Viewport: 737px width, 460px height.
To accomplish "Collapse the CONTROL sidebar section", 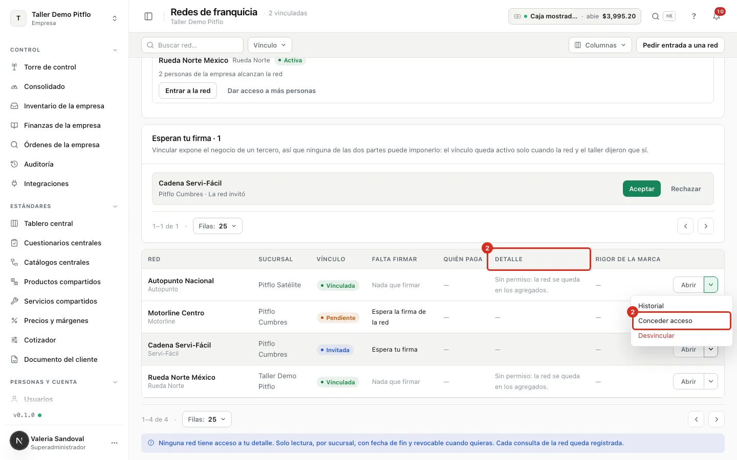I will 115,50.
